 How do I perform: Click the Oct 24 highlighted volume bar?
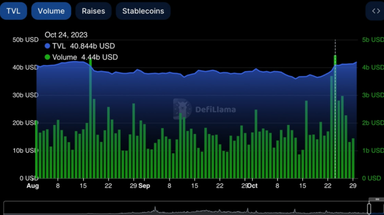pyautogui.click(x=335, y=117)
